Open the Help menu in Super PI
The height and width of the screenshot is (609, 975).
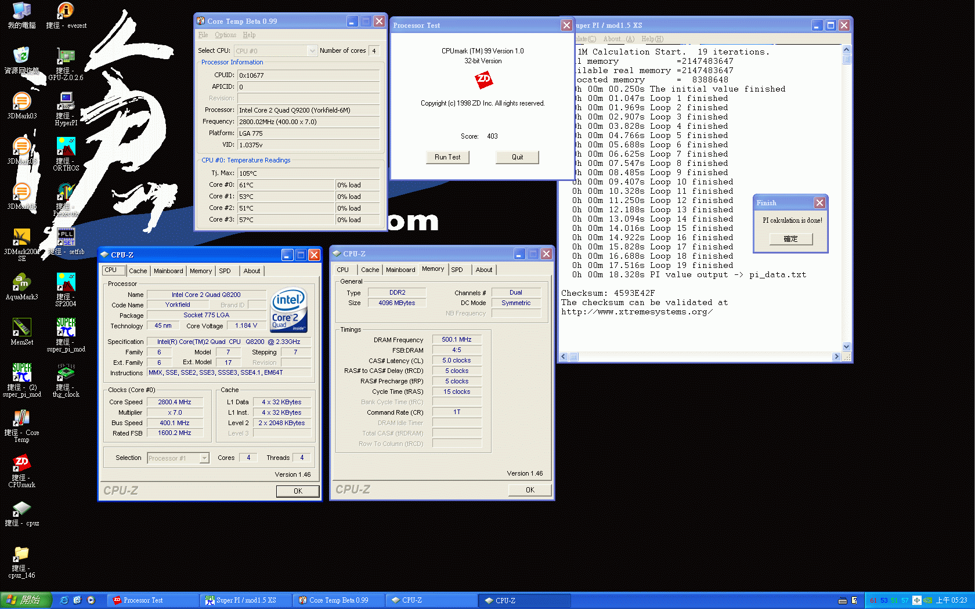point(652,39)
